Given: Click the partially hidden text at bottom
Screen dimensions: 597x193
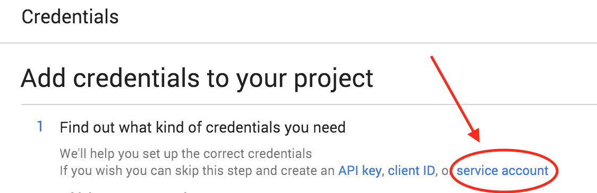Looking at the screenshot, I should pos(126,191).
